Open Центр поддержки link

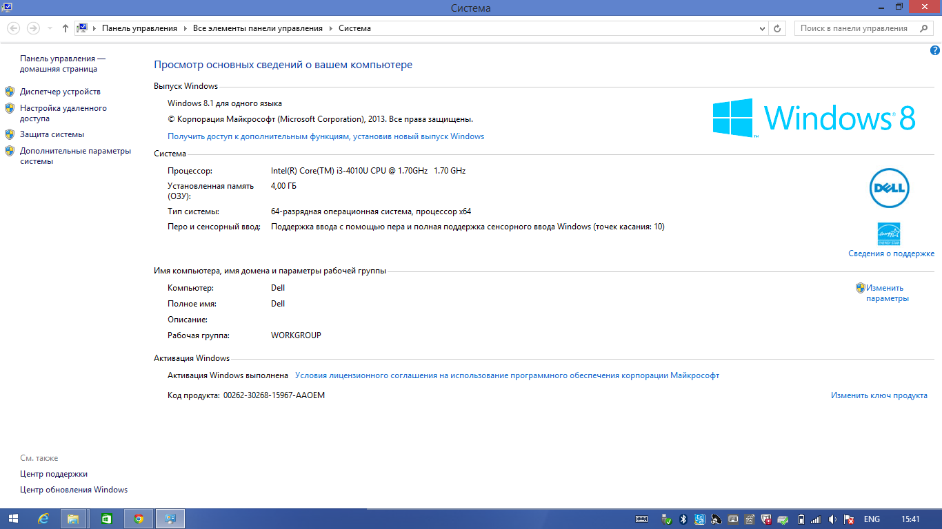54,474
